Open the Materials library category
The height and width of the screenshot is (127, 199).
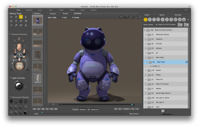click(180, 20)
